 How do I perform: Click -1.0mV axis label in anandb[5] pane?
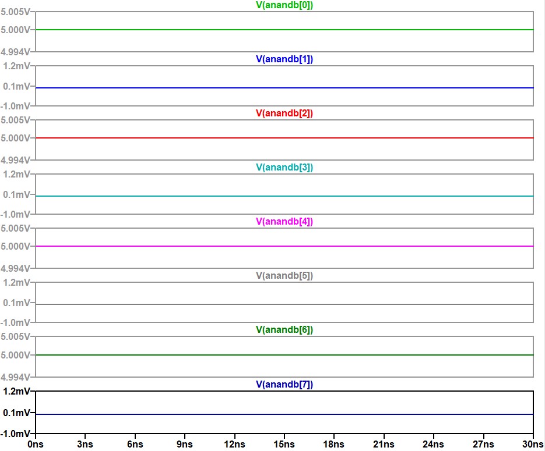click(15, 322)
